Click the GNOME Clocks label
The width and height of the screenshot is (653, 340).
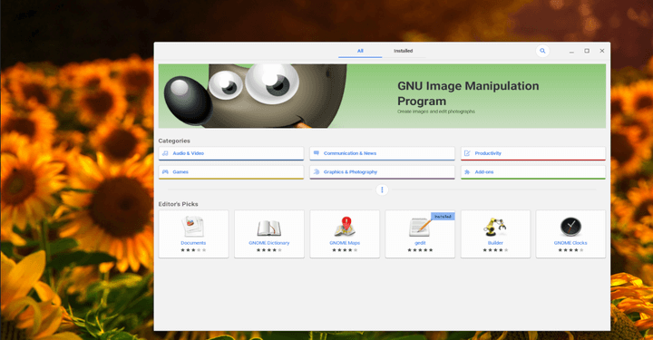tap(570, 243)
